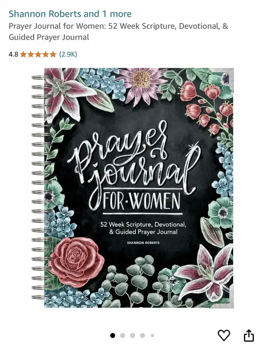Image resolution: width=265 pixels, height=353 pixels.
Task: Open the share icon
Action: coord(249,336)
